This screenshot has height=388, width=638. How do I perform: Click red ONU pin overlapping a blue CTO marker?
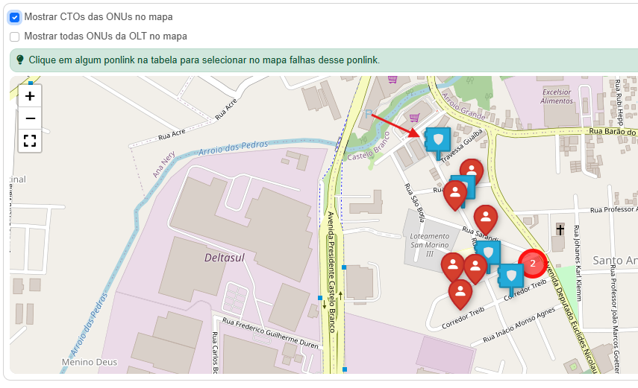tap(454, 193)
